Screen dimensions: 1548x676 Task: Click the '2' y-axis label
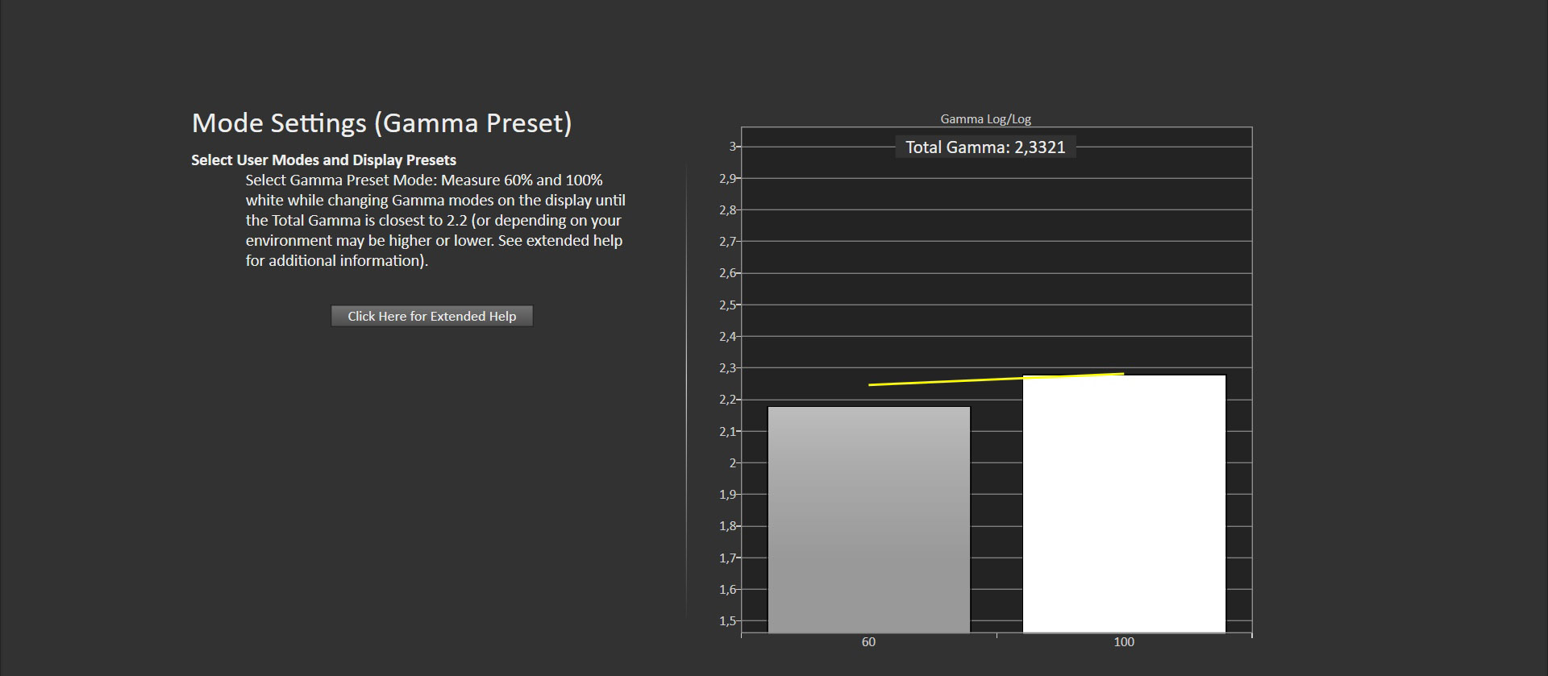pyautogui.click(x=732, y=463)
